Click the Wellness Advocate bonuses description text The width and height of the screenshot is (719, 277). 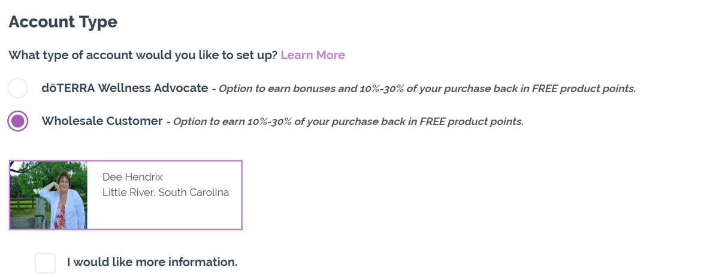tap(427, 89)
